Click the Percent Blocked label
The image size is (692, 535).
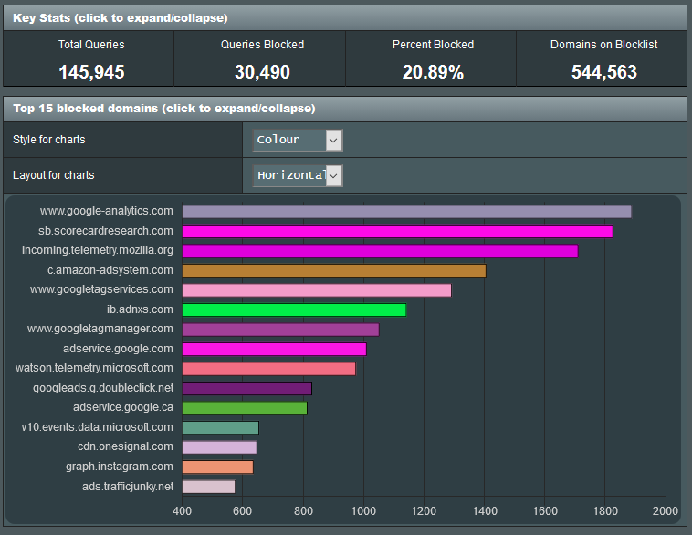tap(433, 45)
